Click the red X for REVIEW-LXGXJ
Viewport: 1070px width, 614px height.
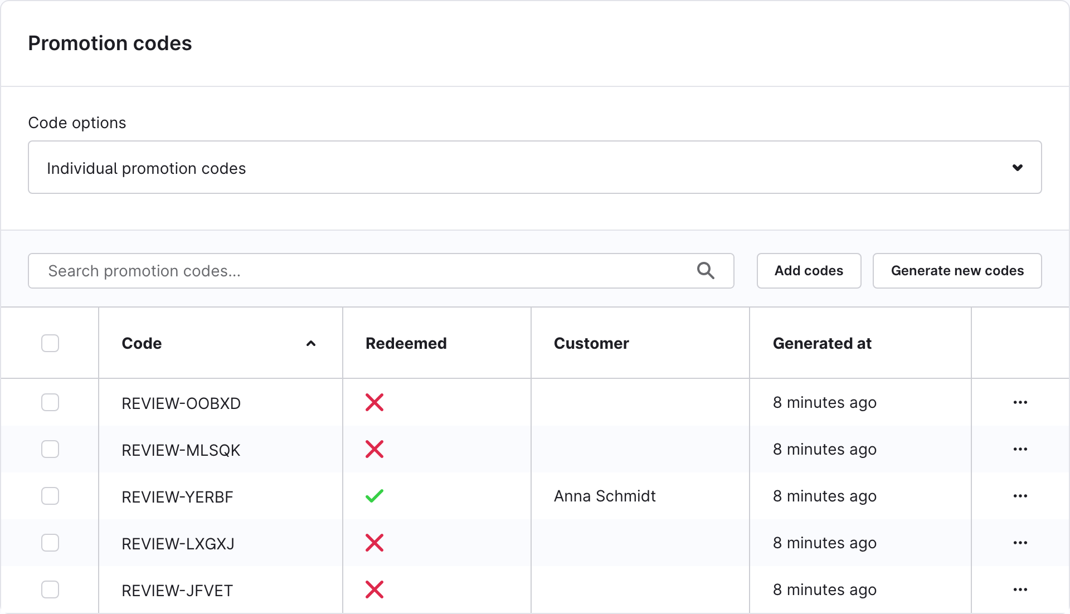[x=374, y=543]
